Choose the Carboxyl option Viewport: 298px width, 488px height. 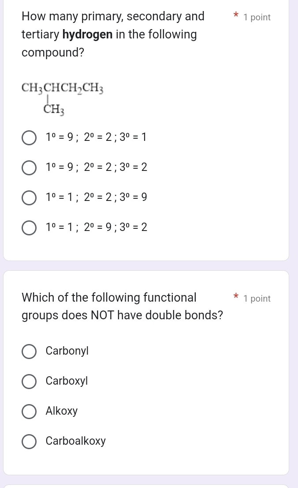29,382
